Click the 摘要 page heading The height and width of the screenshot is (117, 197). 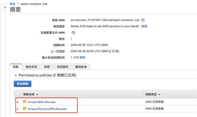pos(15,10)
